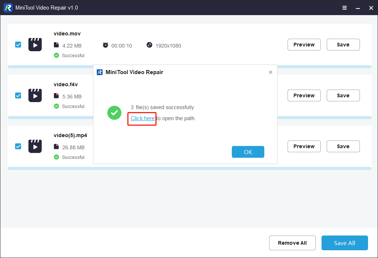Click the video(5).mp4 file name
This screenshot has width=378, height=258.
[70, 135]
